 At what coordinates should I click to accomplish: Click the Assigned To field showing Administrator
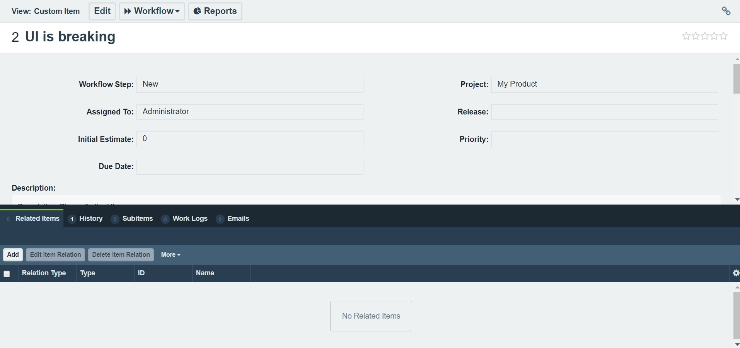pos(250,112)
